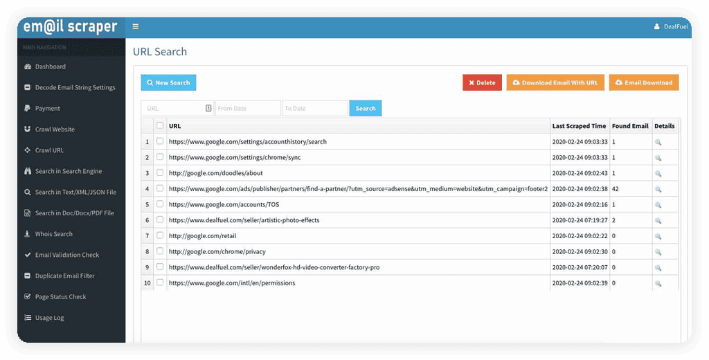This screenshot has width=709, height=360.
Task: Open details magnifier for settings/chrome/sync row
Action: coord(658,158)
